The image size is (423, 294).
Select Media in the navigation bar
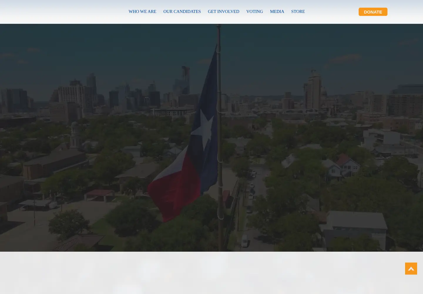click(277, 11)
